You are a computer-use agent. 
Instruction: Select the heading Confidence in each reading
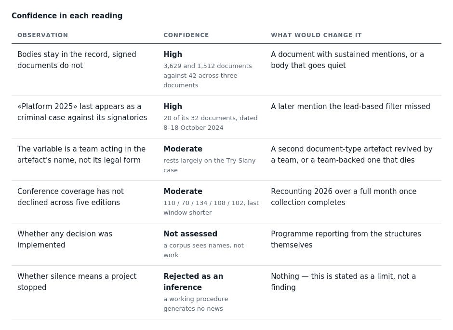click(67, 15)
